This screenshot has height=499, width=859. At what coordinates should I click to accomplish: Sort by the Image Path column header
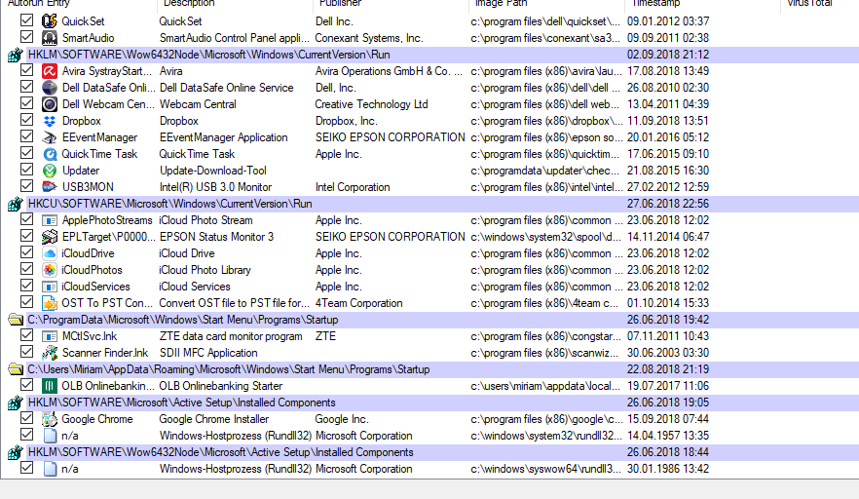point(546,4)
